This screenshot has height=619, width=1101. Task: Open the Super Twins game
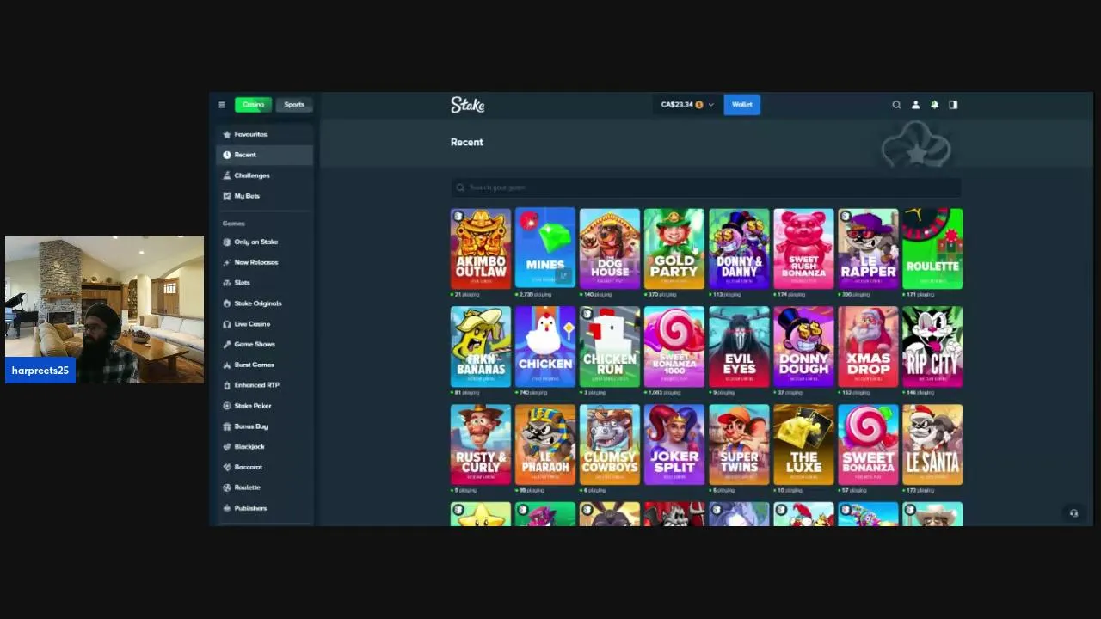point(739,444)
